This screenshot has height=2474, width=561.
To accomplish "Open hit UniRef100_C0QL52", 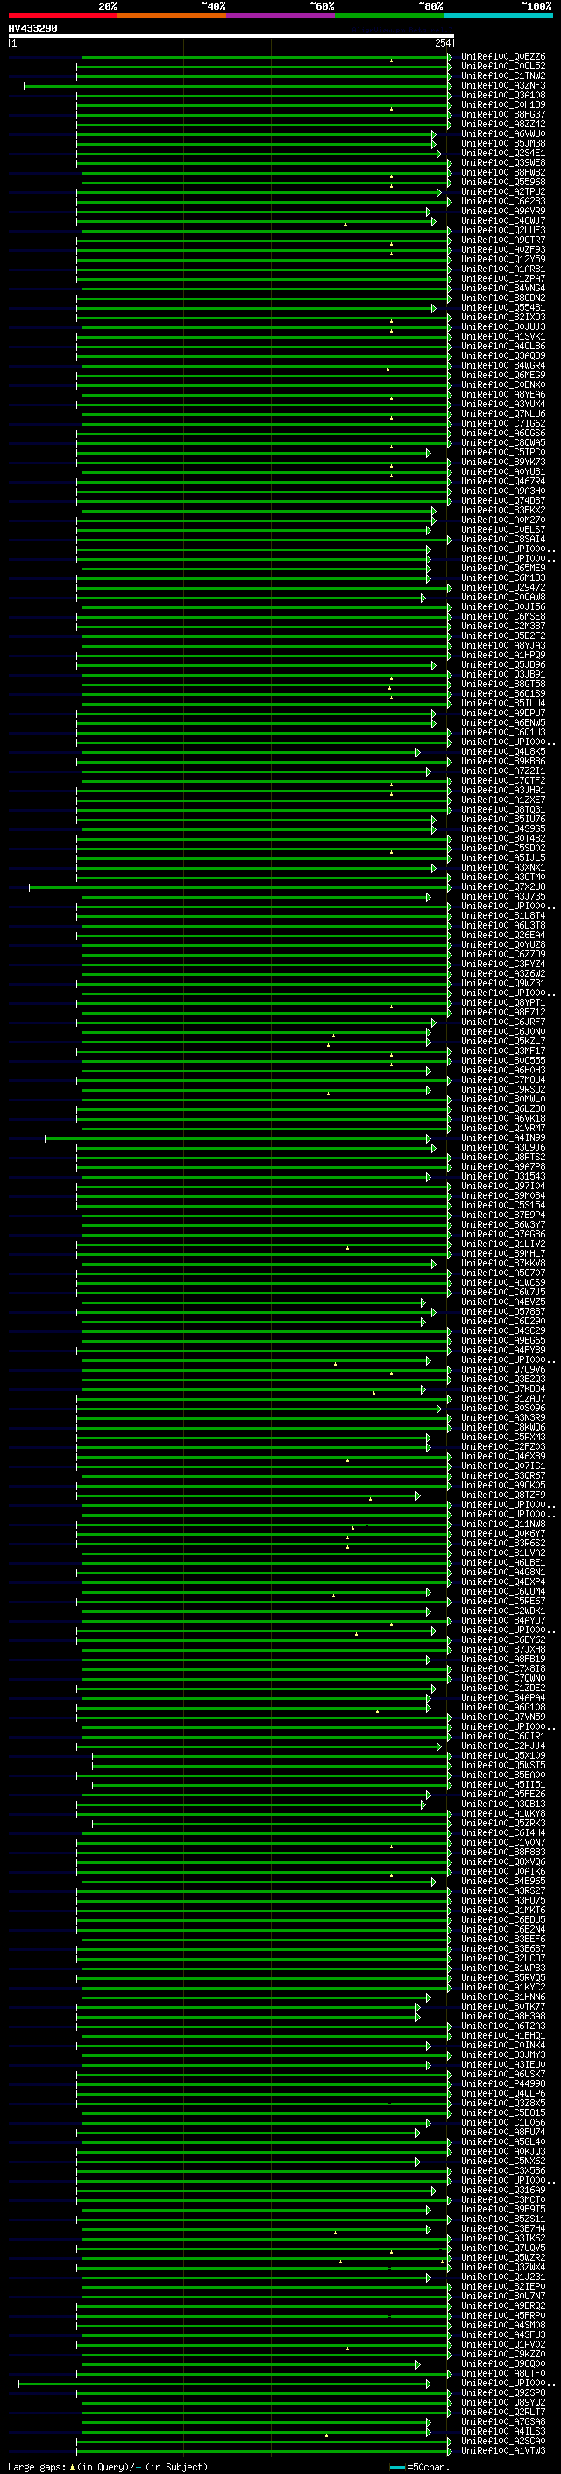I will 502,67.
